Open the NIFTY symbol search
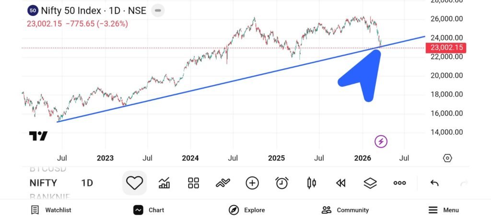The height and width of the screenshot is (221, 491). (x=43, y=183)
